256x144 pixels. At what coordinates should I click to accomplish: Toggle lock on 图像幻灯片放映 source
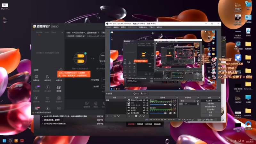pyautogui.click(x=147, y=100)
